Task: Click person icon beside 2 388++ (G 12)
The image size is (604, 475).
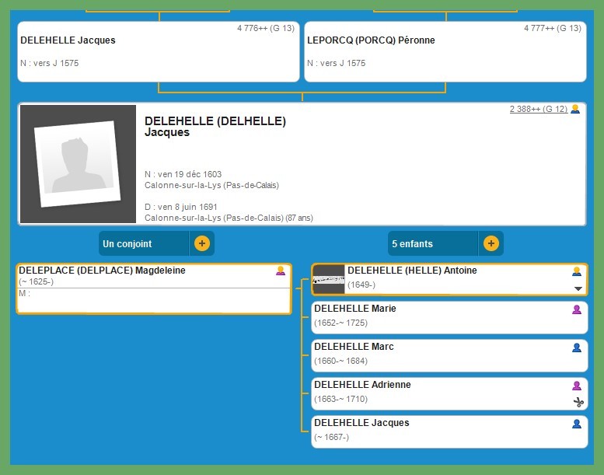Action: click(x=575, y=110)
